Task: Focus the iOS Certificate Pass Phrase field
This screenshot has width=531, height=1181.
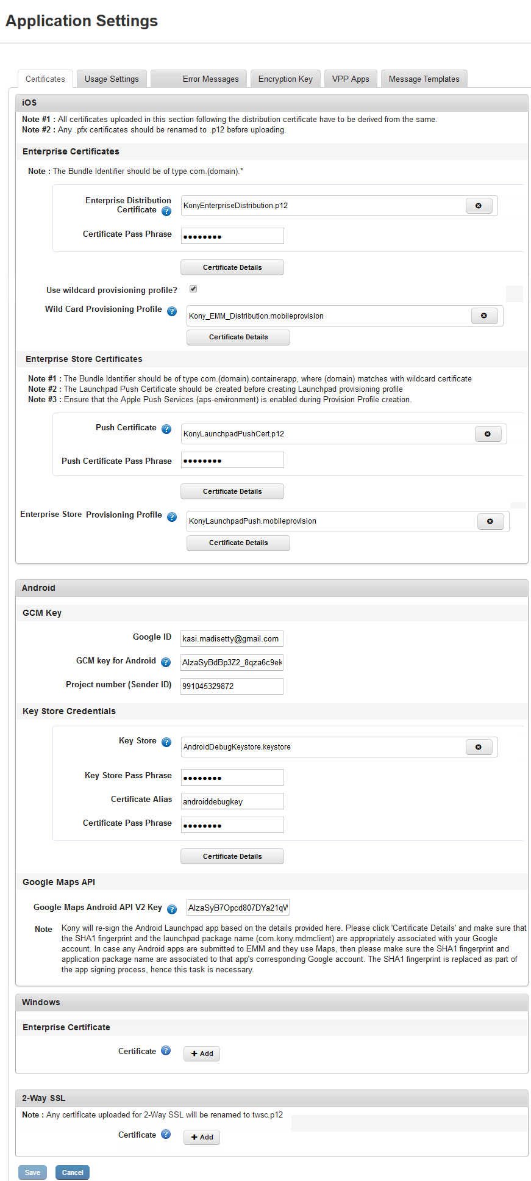Action: [x=232, y=236]
